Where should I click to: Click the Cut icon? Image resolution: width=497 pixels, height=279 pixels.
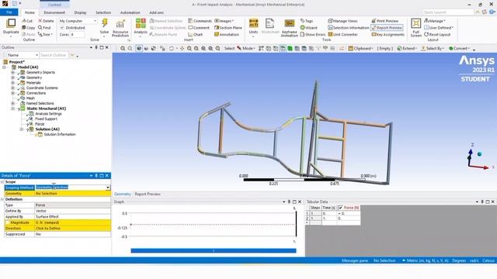click(27, 21)
